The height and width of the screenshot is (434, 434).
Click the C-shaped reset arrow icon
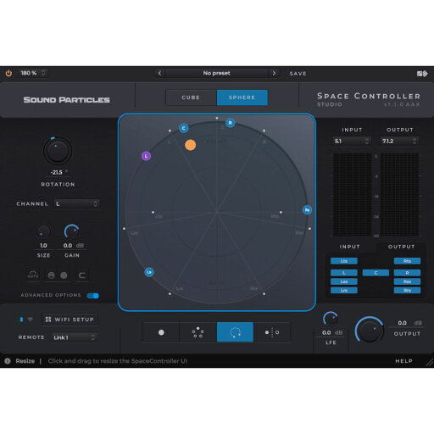[x=82, y=275]
